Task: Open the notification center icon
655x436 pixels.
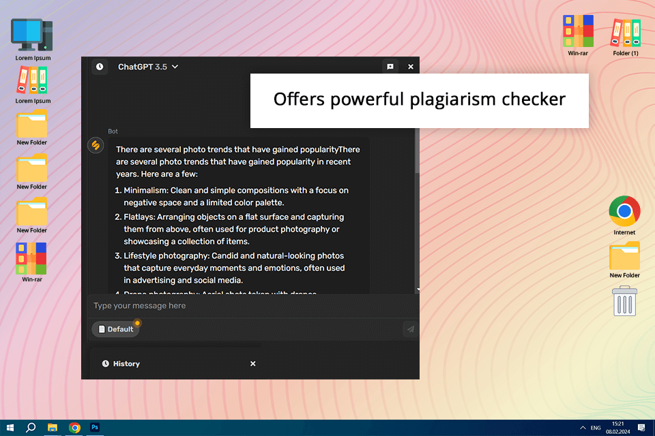Action: point(641,428)
